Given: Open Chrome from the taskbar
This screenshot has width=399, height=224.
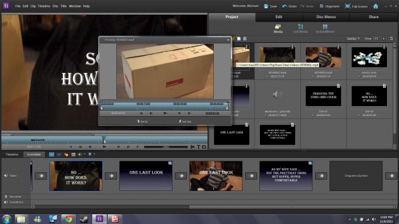Looking at the screenshot, I should (68, 219).
